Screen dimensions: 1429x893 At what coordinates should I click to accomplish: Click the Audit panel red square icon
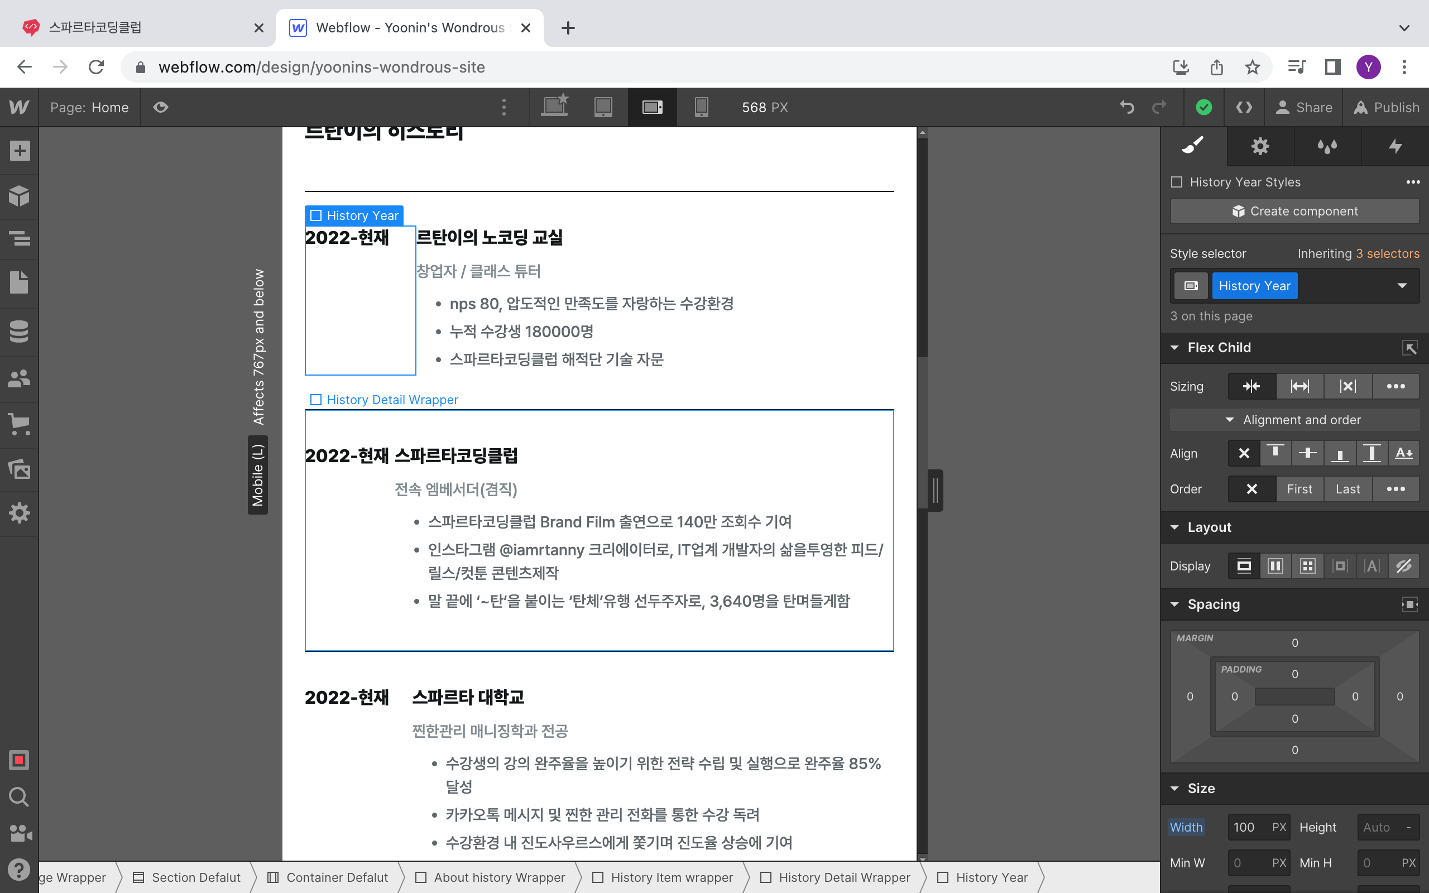(x=20, y=760)
